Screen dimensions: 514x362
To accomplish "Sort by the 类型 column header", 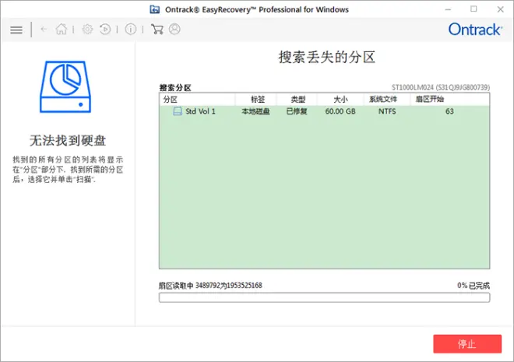I will click(297, 100).
